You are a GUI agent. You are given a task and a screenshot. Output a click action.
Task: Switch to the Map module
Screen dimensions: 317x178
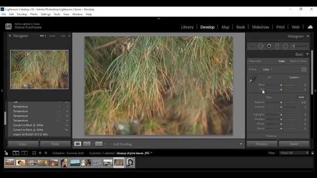(x=225, y=27)
